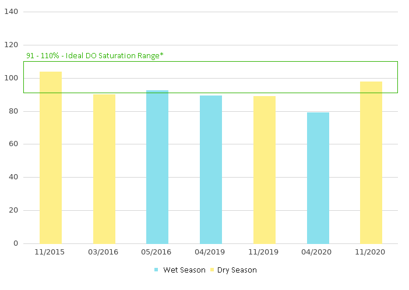The height and width of the screenshot is (290, 409).
Task: Select the 03/2016 yellow bar
Action: click(x=104, y=169)
